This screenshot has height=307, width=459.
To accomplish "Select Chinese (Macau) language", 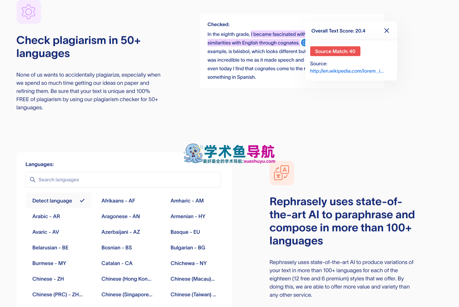I will coord(193,279).
